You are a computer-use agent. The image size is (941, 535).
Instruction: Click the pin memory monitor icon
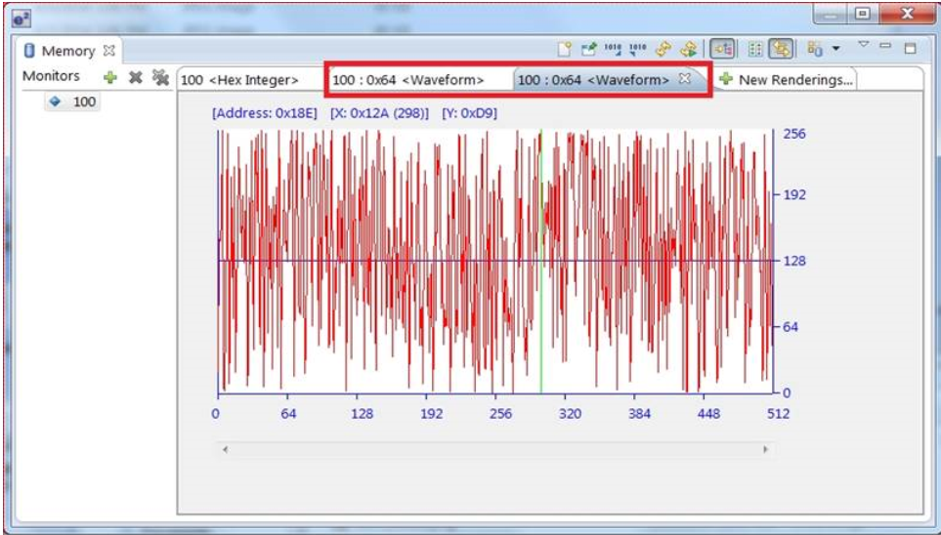[x=588, y=49]
